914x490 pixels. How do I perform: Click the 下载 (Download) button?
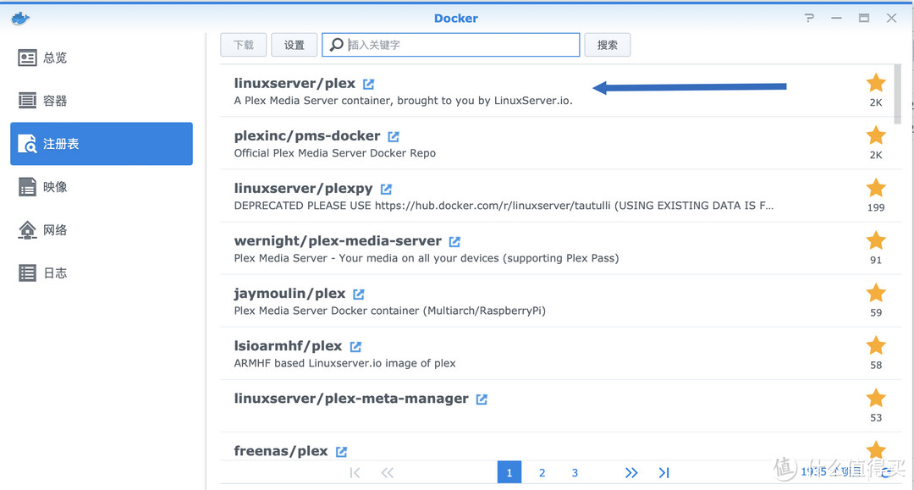click(x=243, y=44)
